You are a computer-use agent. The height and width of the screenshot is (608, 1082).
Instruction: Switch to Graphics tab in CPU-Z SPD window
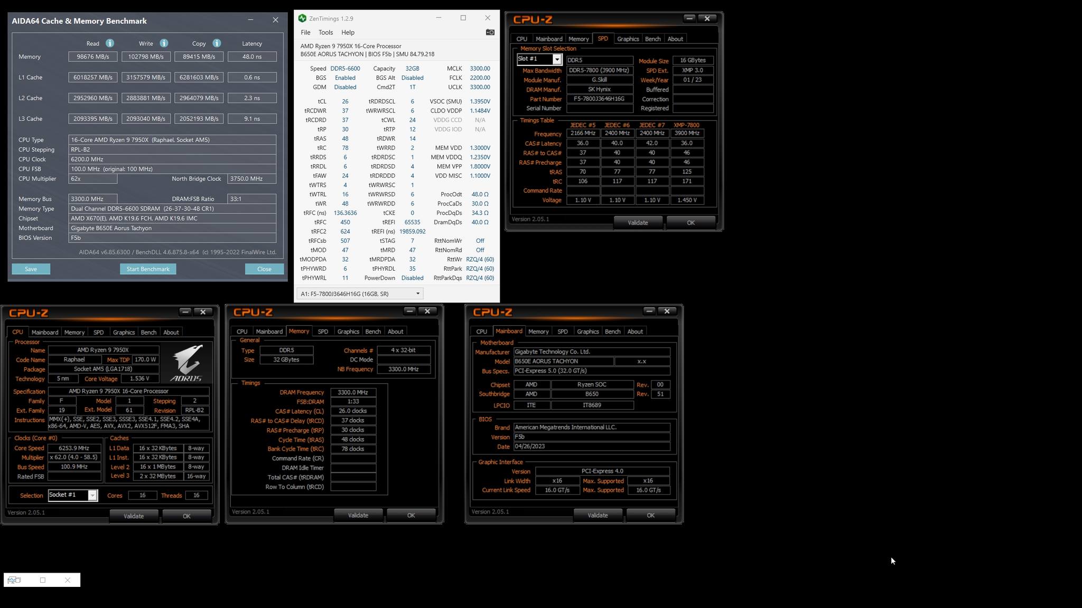coord(628,39)
